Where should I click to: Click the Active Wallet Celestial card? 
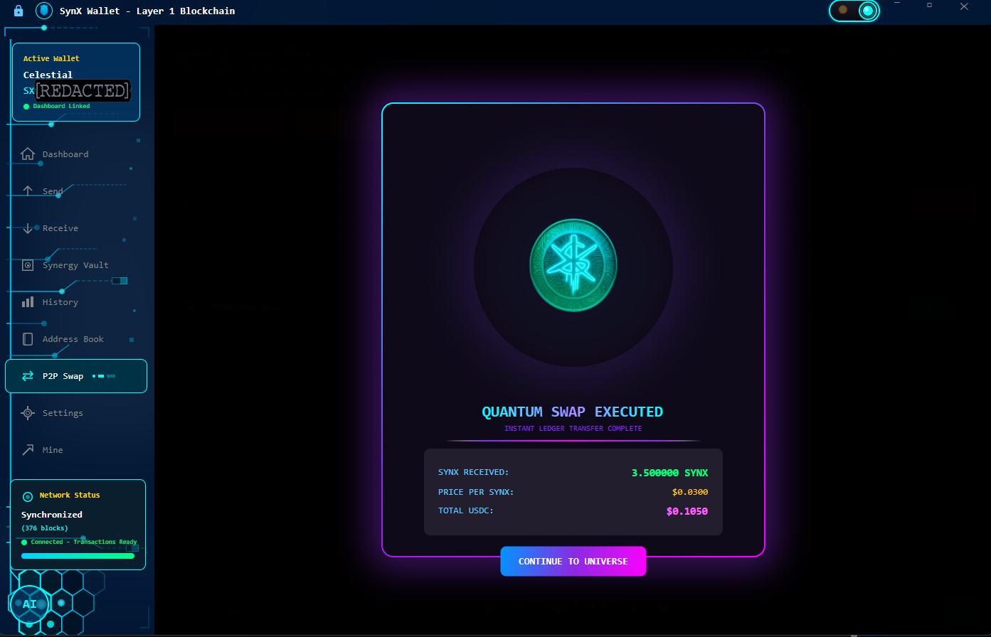76,82
